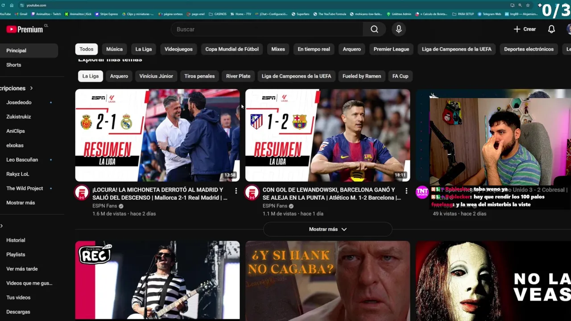
Task: Choose the Fueled by Ramen topic chip
Action: 362,76
